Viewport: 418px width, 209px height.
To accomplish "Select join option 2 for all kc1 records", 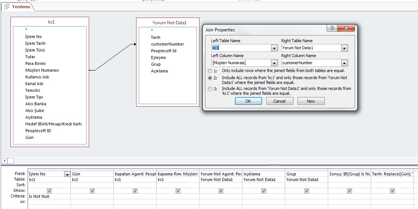I will pos(210,78).
